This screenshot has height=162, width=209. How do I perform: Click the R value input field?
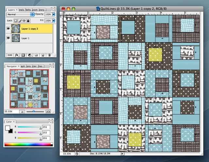47,127
